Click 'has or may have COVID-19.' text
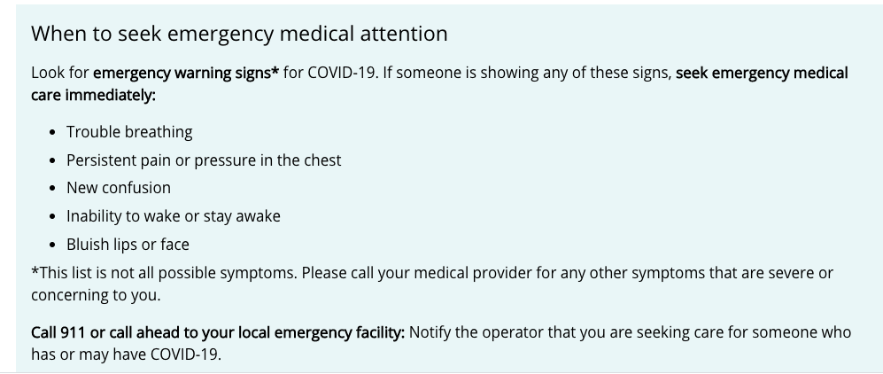Screen dimensions: 883x374 (126, 355)
